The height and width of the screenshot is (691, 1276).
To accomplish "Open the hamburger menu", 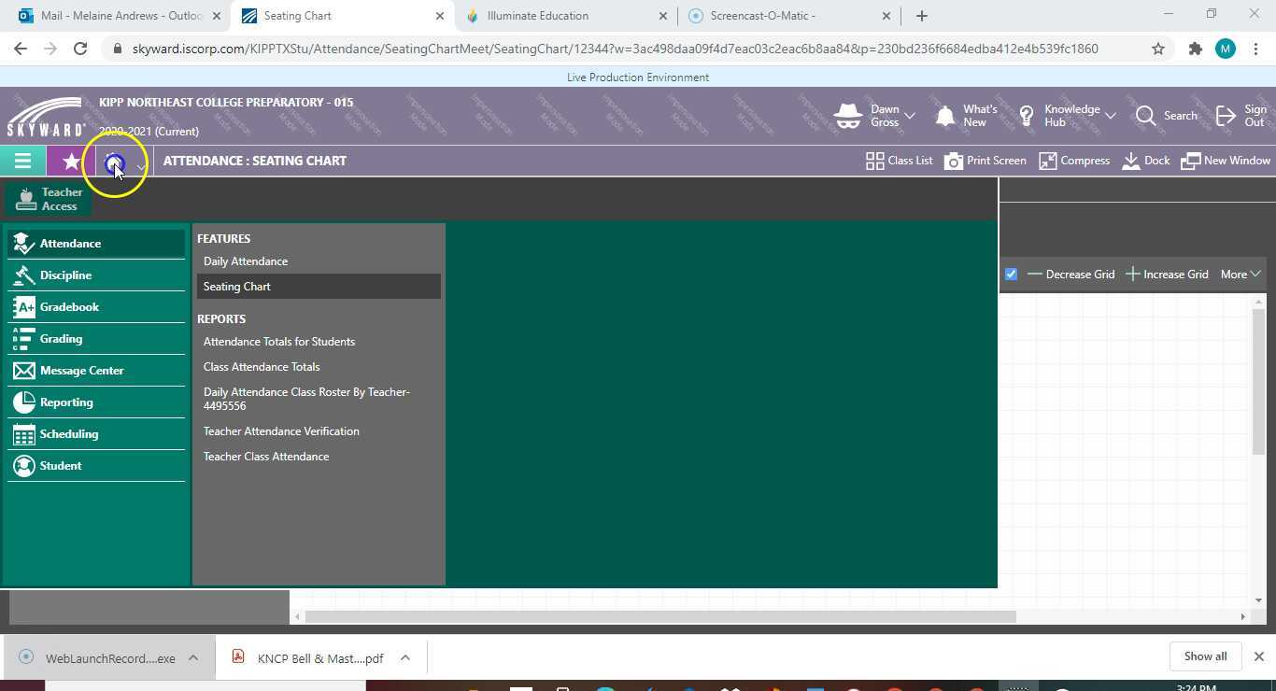I will [22, 161].
